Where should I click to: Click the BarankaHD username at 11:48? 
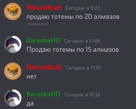43,40
